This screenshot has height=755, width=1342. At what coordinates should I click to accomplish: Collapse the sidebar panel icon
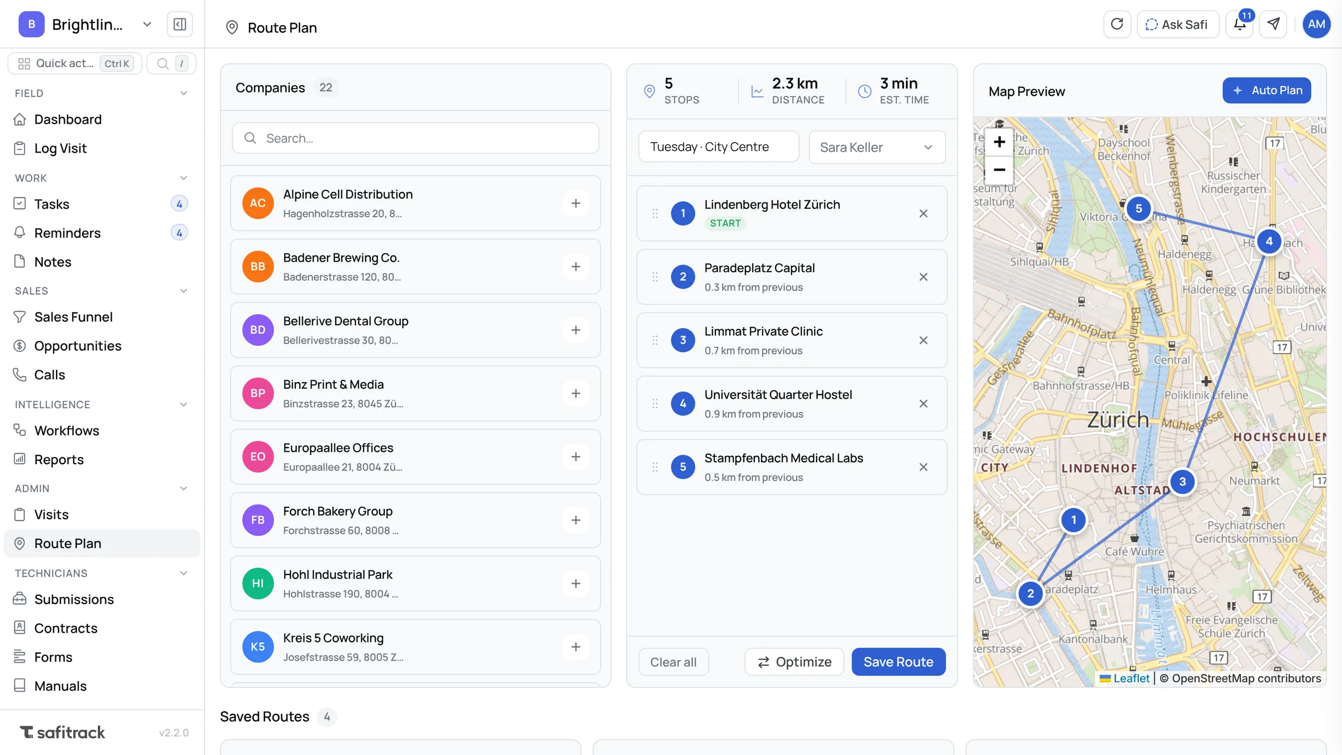[179, 25]
